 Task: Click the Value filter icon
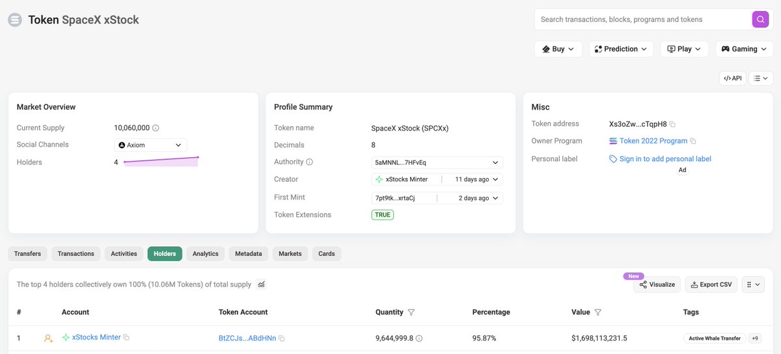pos(598,312)
